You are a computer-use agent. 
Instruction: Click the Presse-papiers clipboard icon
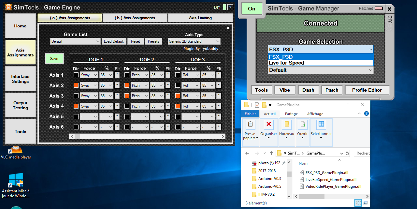click(250, 125)
